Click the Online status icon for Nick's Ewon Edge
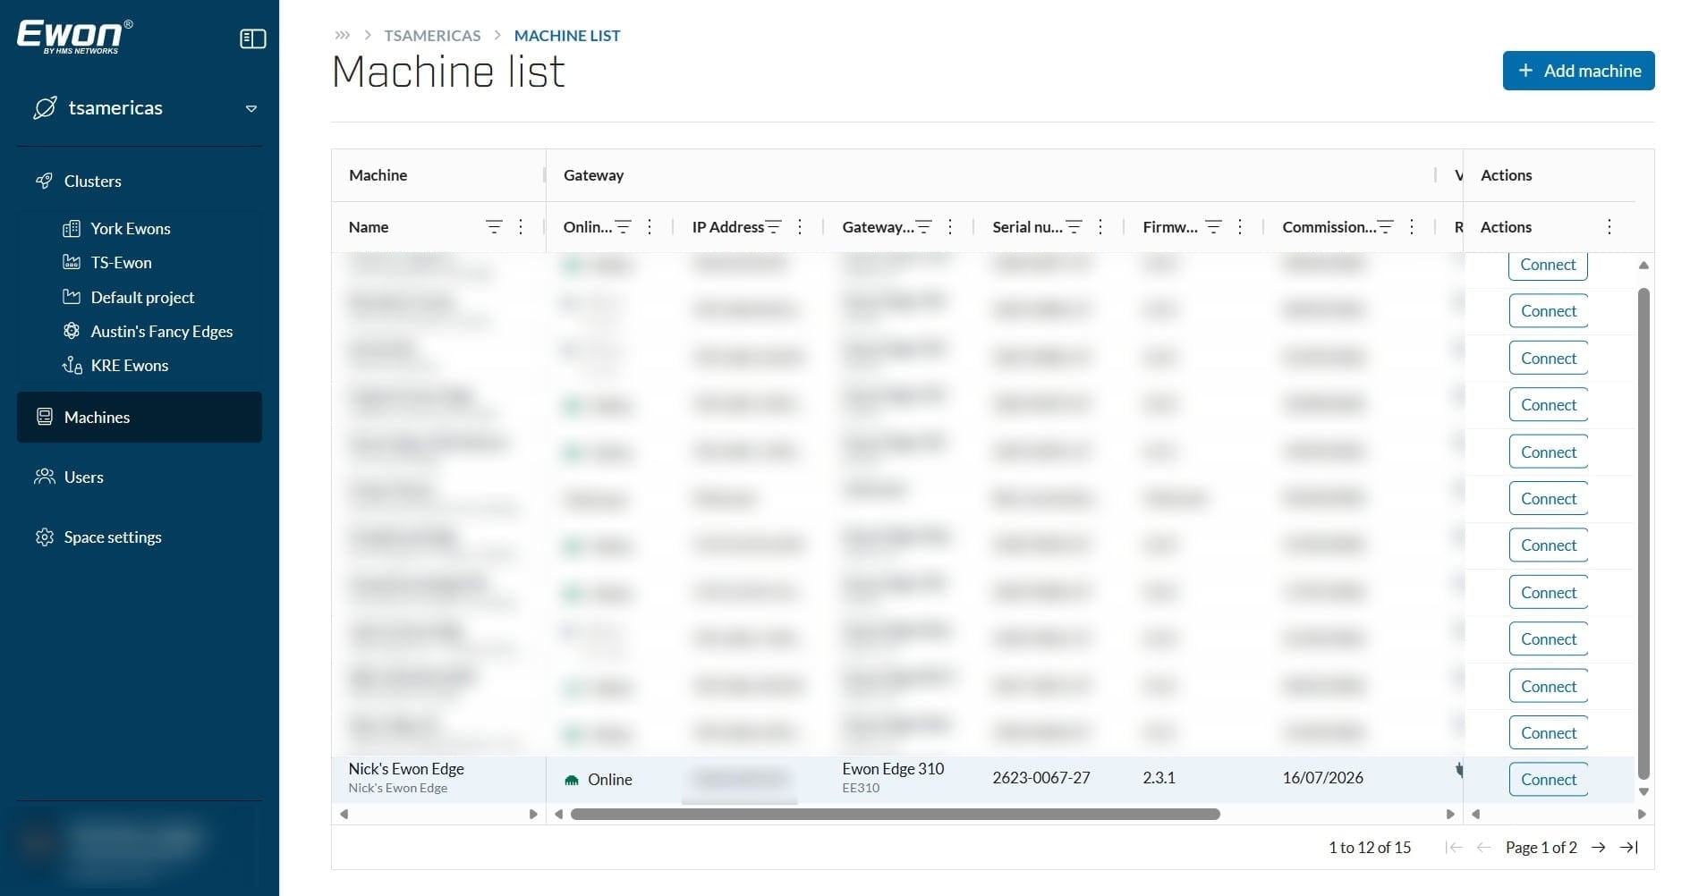Image resolution: width=1707 pixels, height=896 pixels. click(572, 780)
